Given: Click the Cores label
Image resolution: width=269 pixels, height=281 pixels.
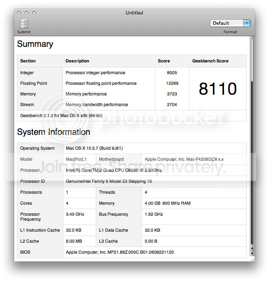Looking at the screenshot, I should [26, 203].
